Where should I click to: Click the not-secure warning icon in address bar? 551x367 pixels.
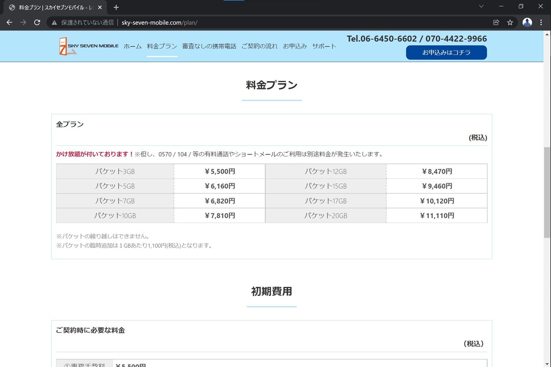pos(55,23)
